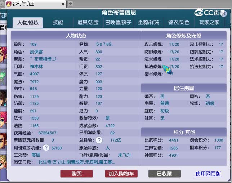Click the 牧场 value 初级
The height and width of the screenshot is (183, 232).
pyautogui.click(x=210, y=103)
